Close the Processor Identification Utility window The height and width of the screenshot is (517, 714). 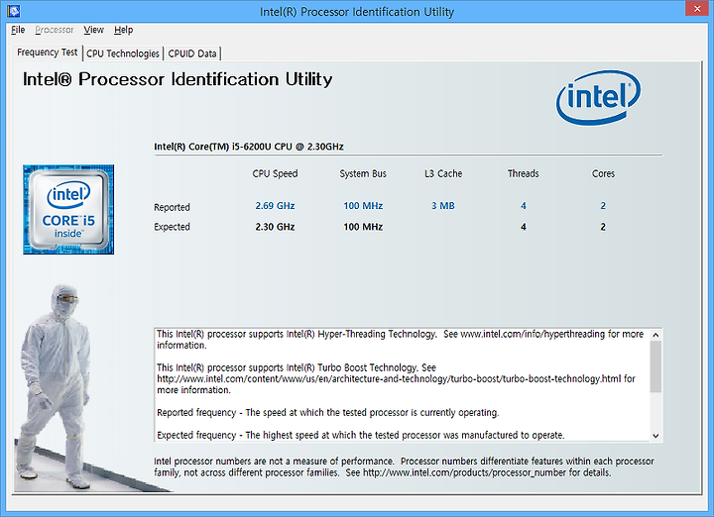[x=697, y=9]
